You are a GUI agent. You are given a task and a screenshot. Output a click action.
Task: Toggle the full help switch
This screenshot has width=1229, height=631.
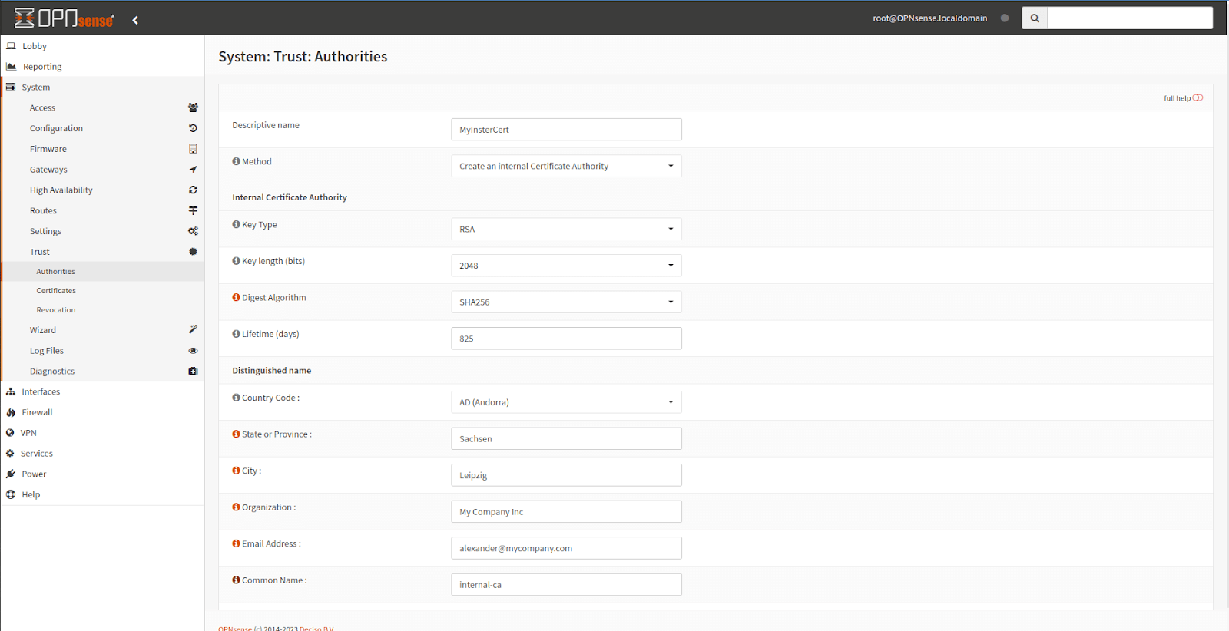pyautogui.click(x=1198, y=97)
